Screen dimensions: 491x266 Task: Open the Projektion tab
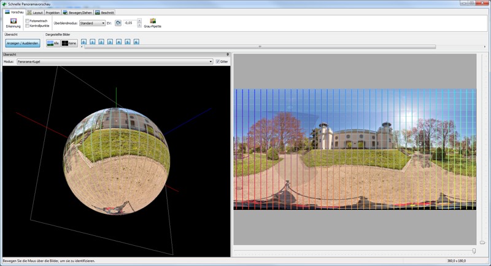[53, 12]
